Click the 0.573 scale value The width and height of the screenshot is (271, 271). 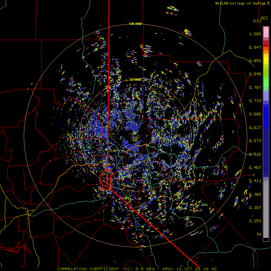pos(255,141)
